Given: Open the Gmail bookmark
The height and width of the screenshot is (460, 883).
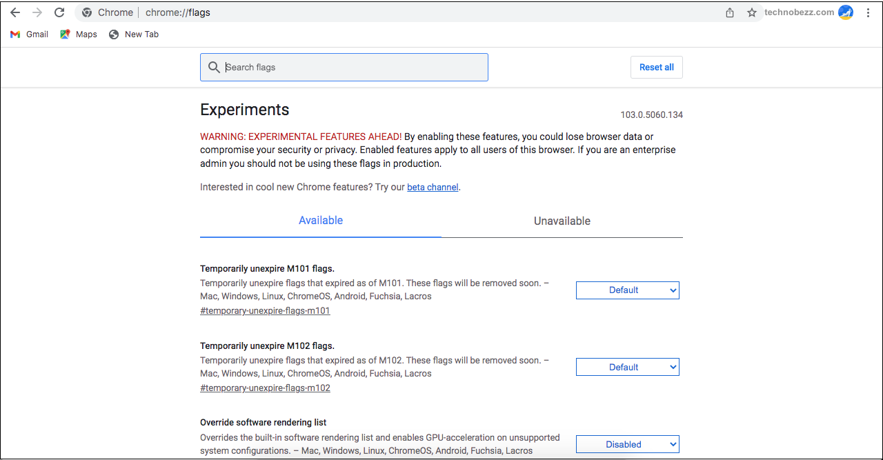Looking at the screenshot, I should coord(30,34).
